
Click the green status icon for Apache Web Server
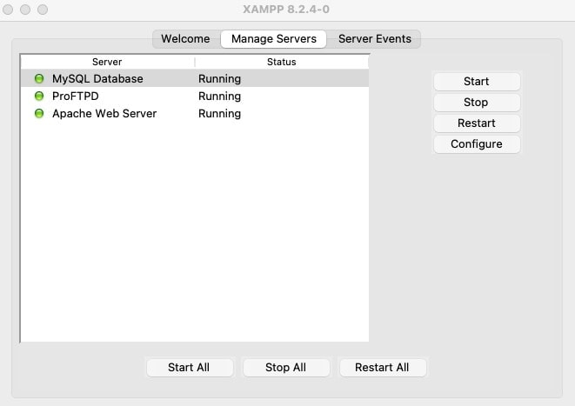[39, 114]
